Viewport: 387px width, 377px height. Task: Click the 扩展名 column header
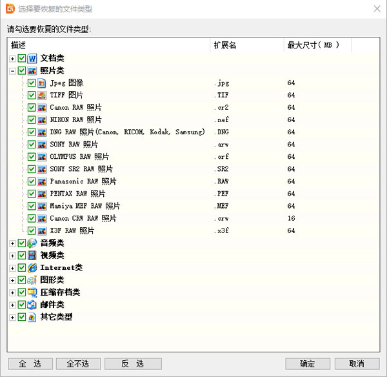coord(247,45)
